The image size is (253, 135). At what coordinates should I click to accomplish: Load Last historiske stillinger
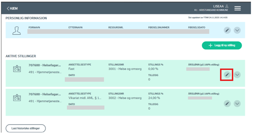coord(26,128)
